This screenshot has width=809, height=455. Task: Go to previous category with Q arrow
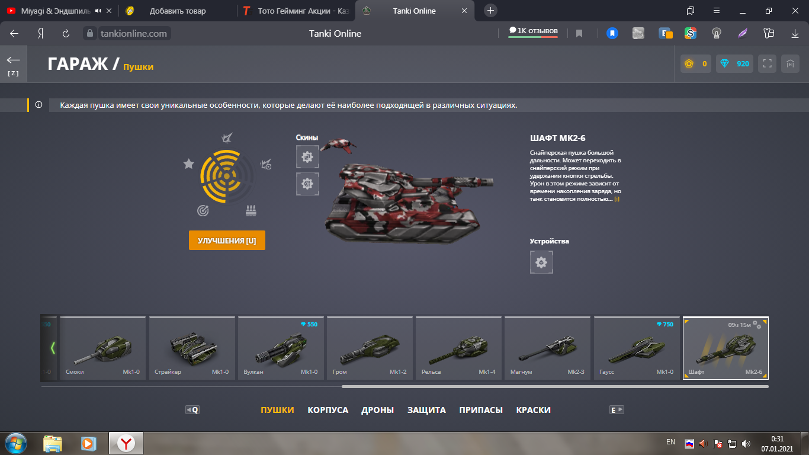click(x=192, y=409)
